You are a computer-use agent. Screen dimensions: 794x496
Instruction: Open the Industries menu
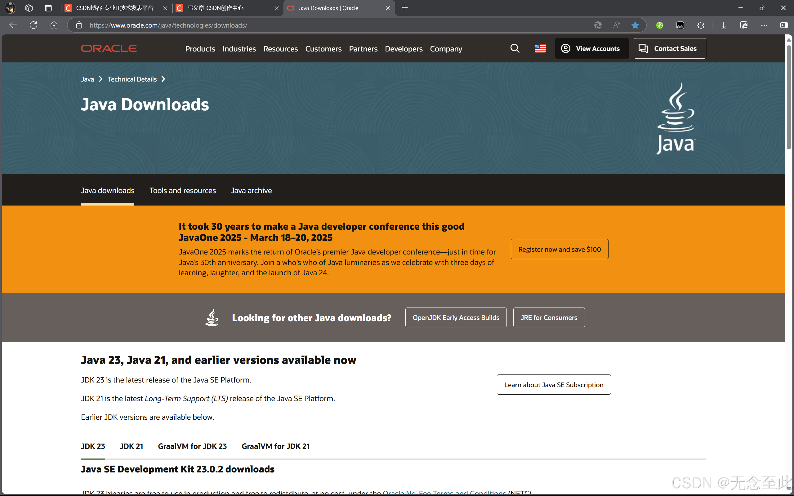239,49
